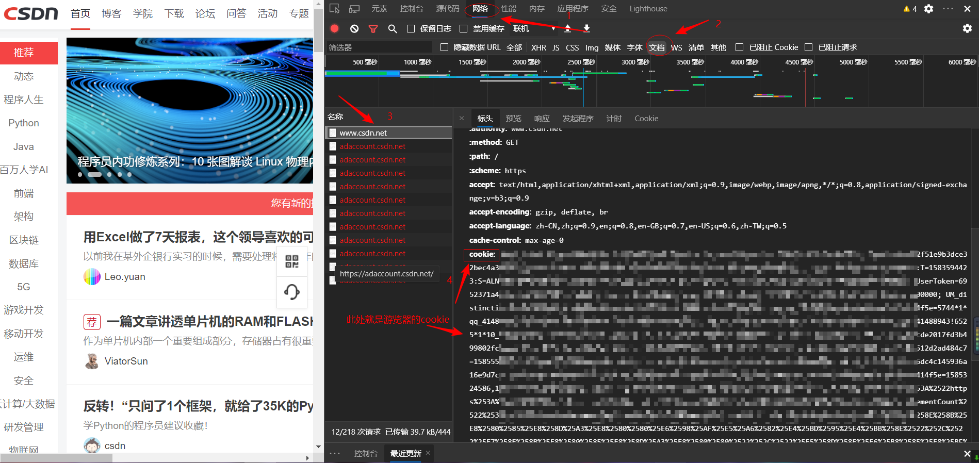This screenshot has width=979, height=463.
Task: Click Leo.yuan author avatar
Action: pos(92,277)
